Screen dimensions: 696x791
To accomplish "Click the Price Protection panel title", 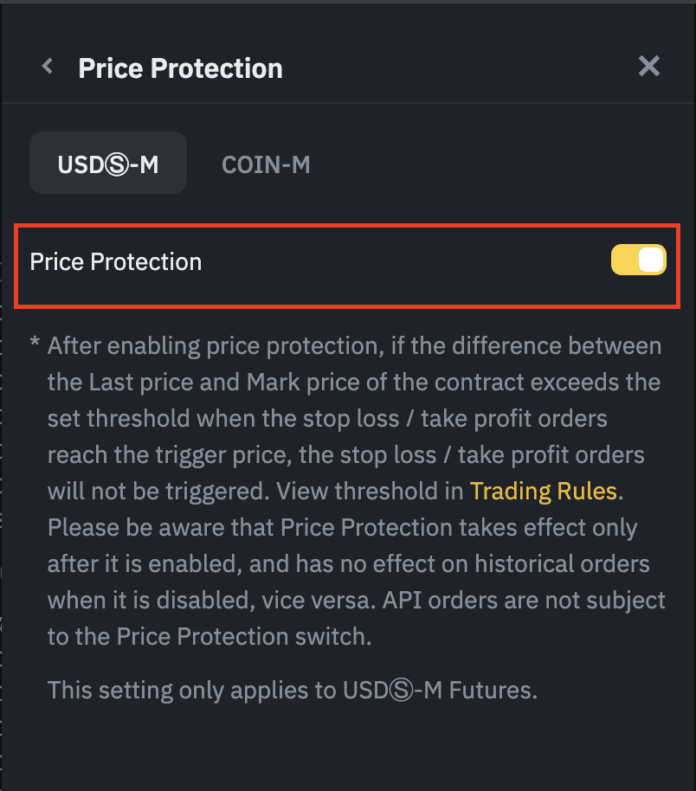I will tap(180, 68).
